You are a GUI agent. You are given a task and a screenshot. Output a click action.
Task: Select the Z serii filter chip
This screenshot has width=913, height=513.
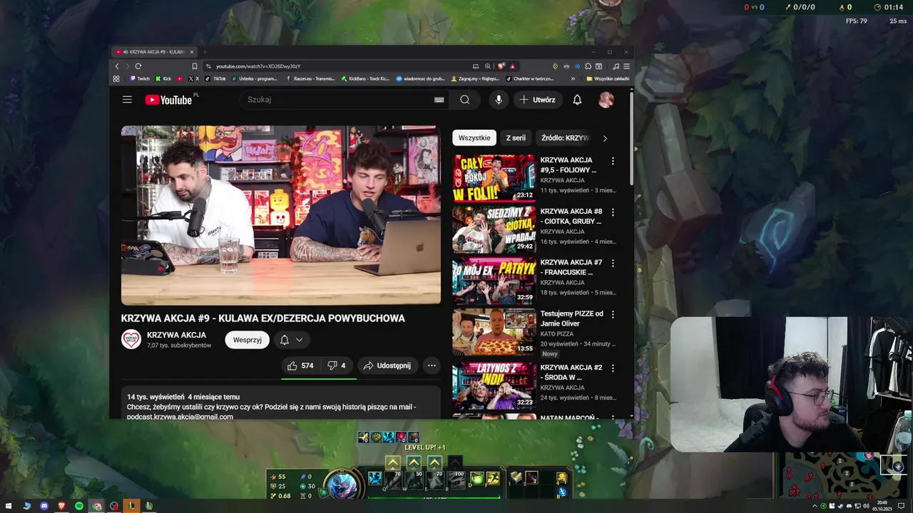click(x=516, y=138)
